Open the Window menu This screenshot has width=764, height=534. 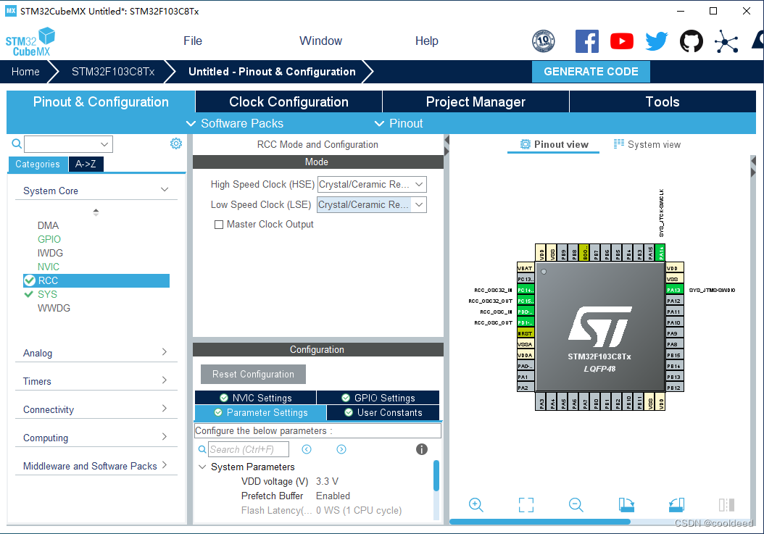click(320, 41)
